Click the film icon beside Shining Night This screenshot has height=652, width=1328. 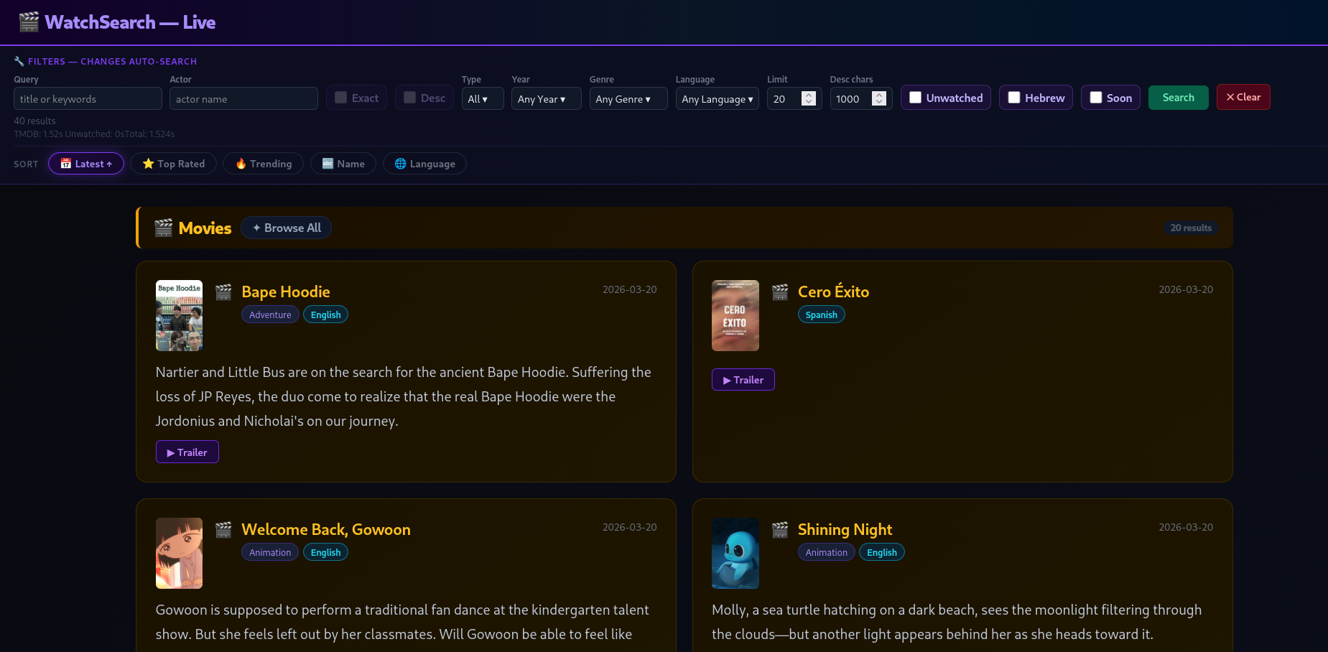pos(780,529)
